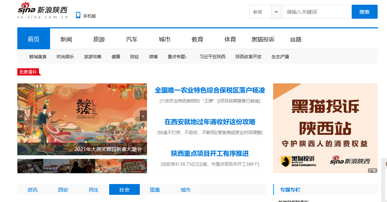Screen dimensions: 387x202
Task: Open the 新闻 navigation item
Action: coord(66,39)
